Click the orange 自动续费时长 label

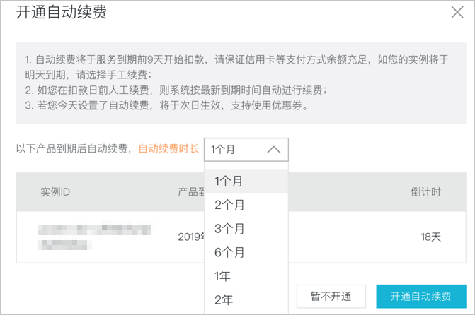click(168, 149)
